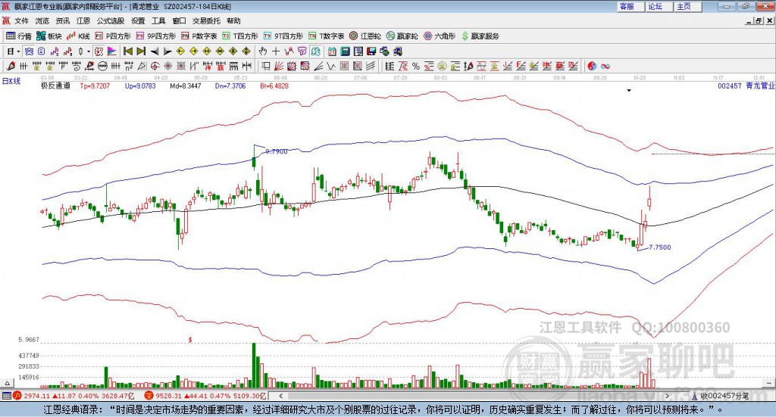Click the 沪 Shanghai index badge
Image resolution: width=776 pixels, height=417 pixels.
pos(17,396)
